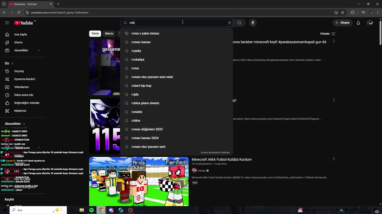Open Oynatma listeleri playlists
This screenshot has width=382, height=214.
[23, 79]
